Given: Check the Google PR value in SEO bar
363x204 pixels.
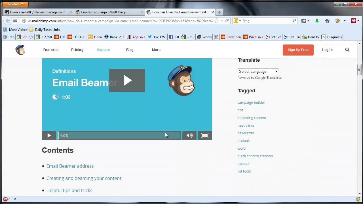Looking at the screenshot, I should point(25,37).
